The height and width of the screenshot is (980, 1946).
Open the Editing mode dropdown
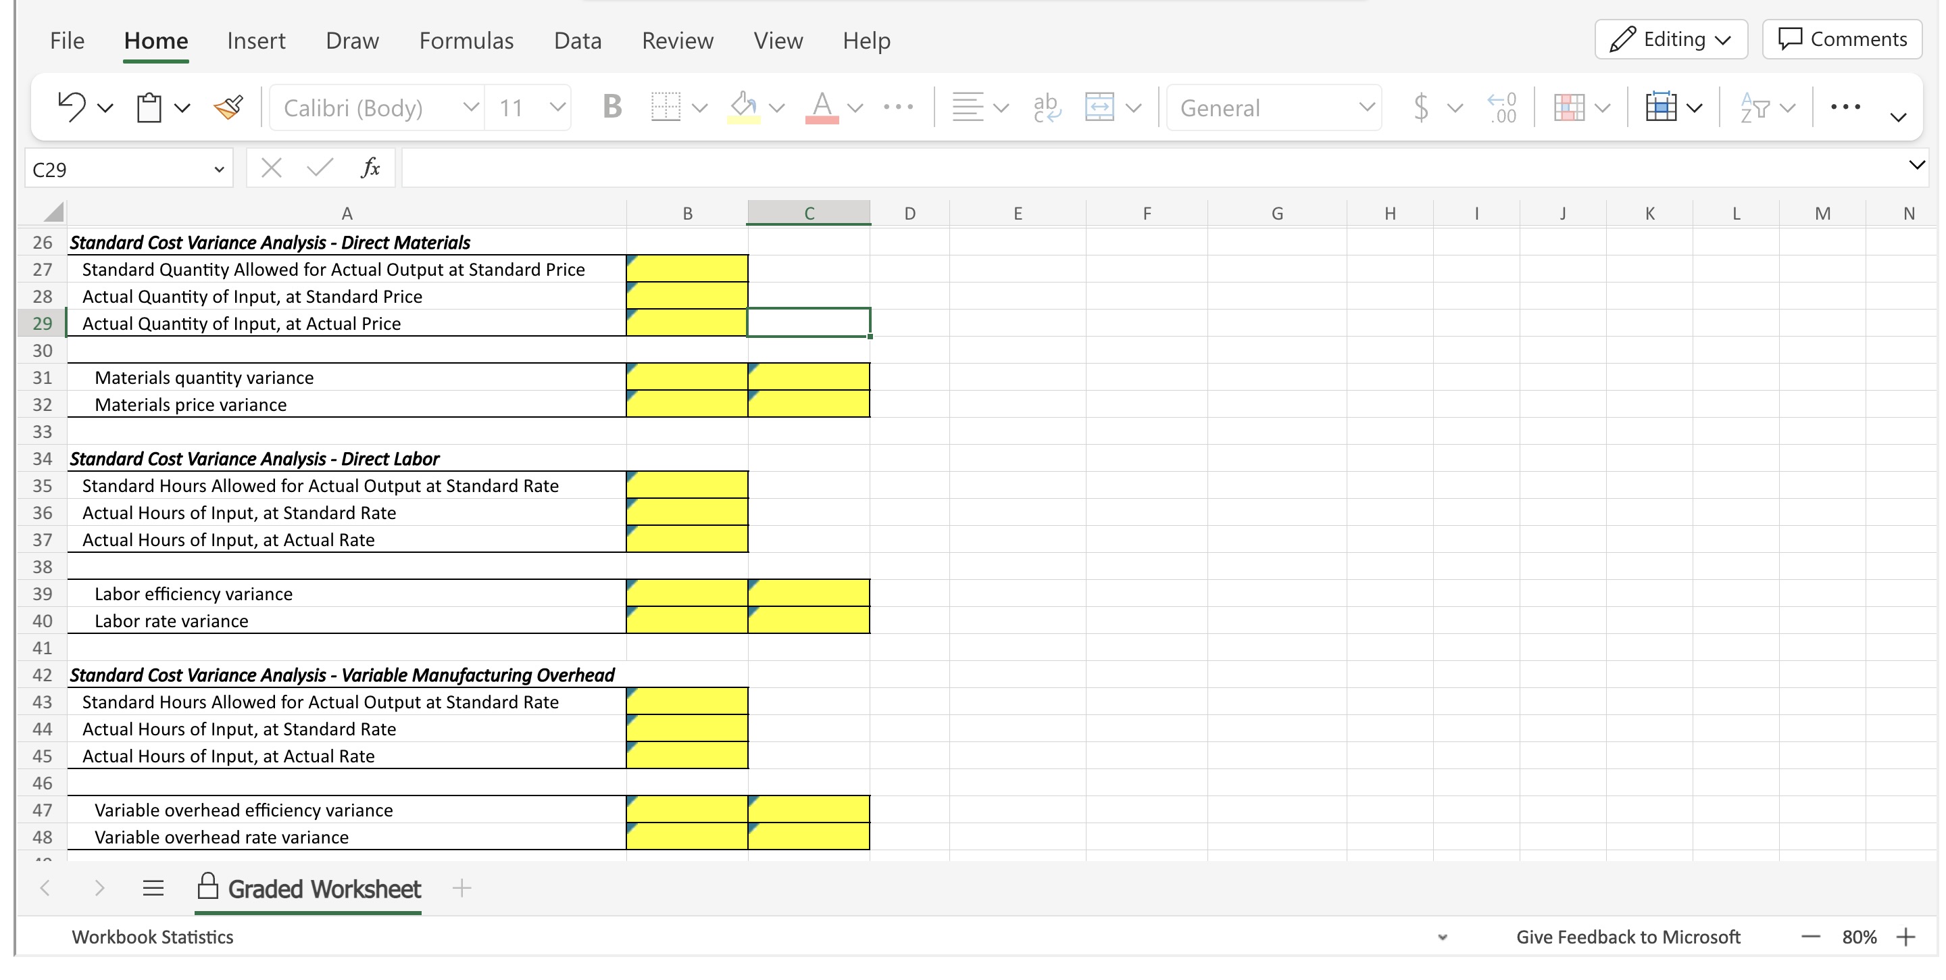point(1671,39)
